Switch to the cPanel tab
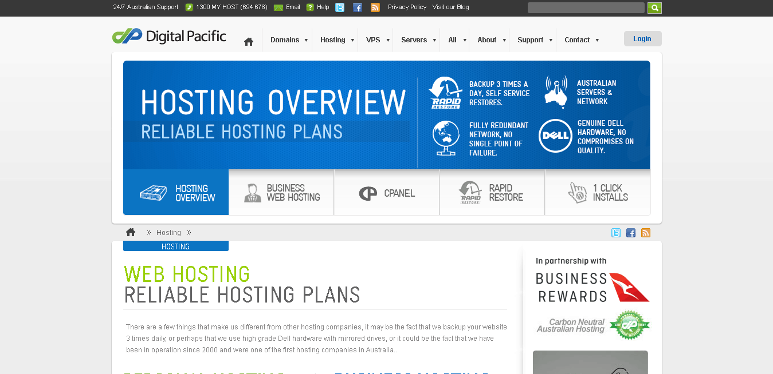This screenshot has height=374, width=773. click(x=387, y=192)
